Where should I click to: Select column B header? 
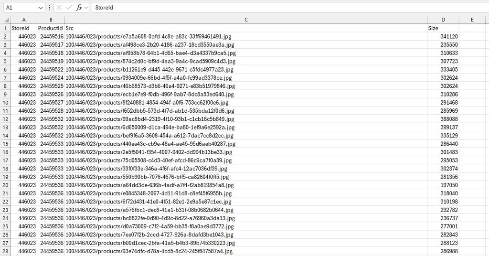pyautogui.click(x=51, y=20)
